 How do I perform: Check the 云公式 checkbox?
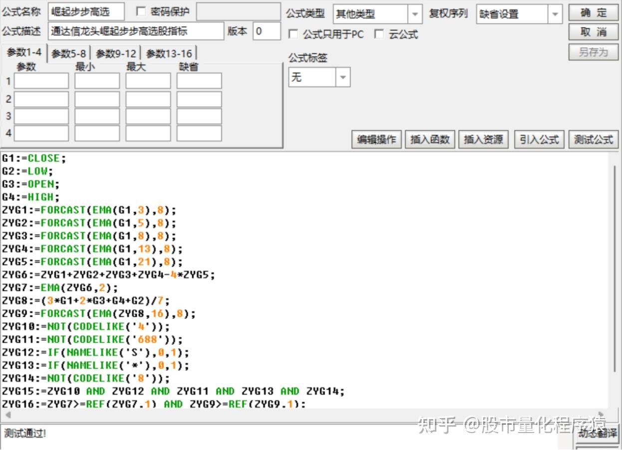click(x=379, y=34)
